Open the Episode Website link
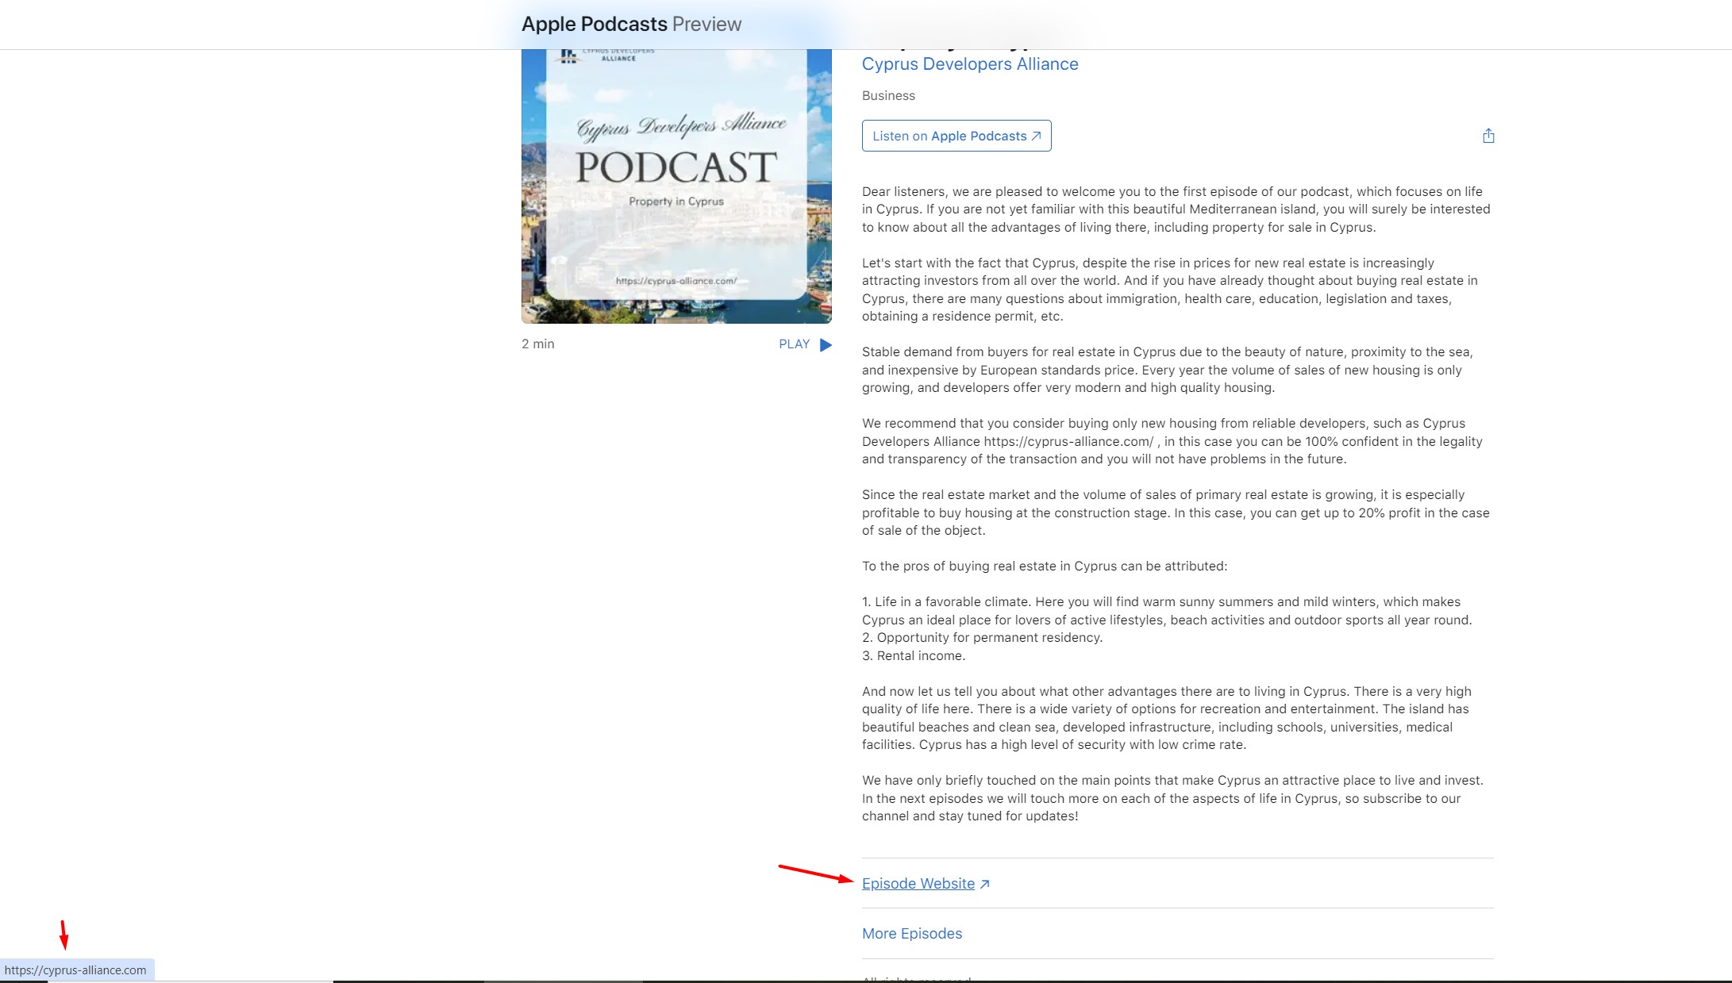Viewport: 1732px width, 983px height. click(x=918, y=883)
